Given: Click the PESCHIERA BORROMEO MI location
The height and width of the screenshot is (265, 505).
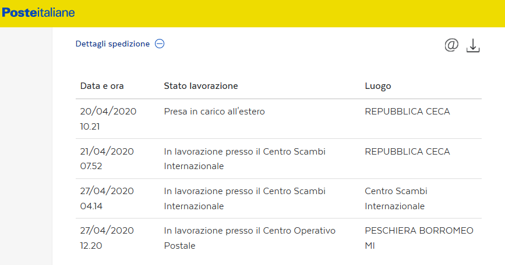Looking at the screenshot, I should (419, 238).
